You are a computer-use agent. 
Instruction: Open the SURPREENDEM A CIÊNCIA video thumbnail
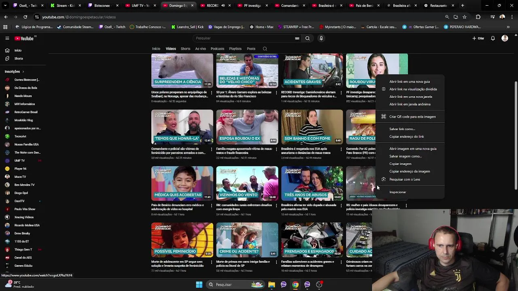(182, 71)
